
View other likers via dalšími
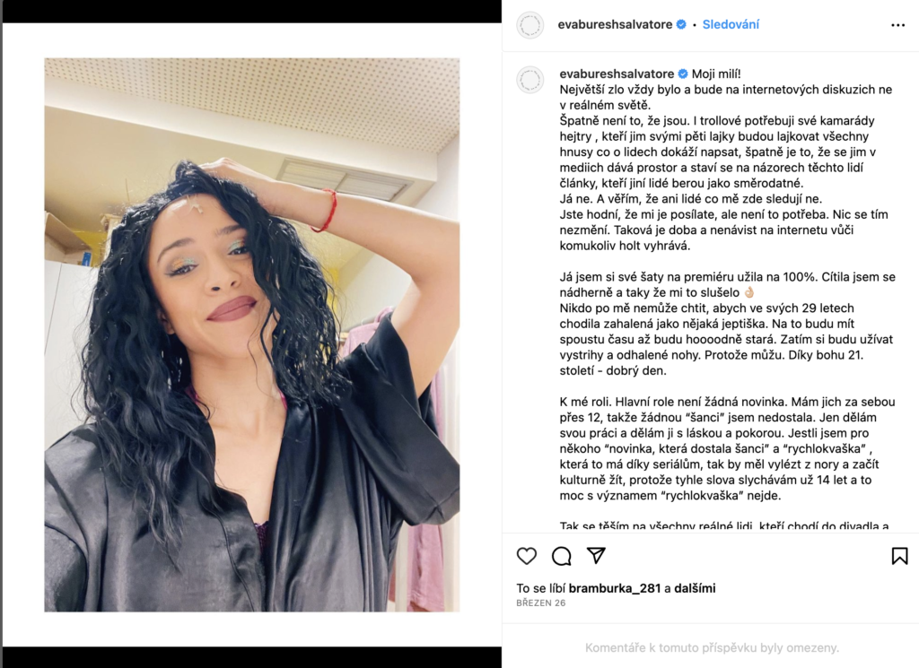tap(695, 588)
